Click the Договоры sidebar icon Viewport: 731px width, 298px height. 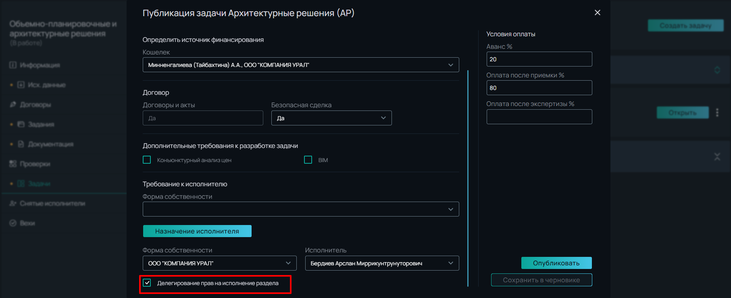pos(13,104)
